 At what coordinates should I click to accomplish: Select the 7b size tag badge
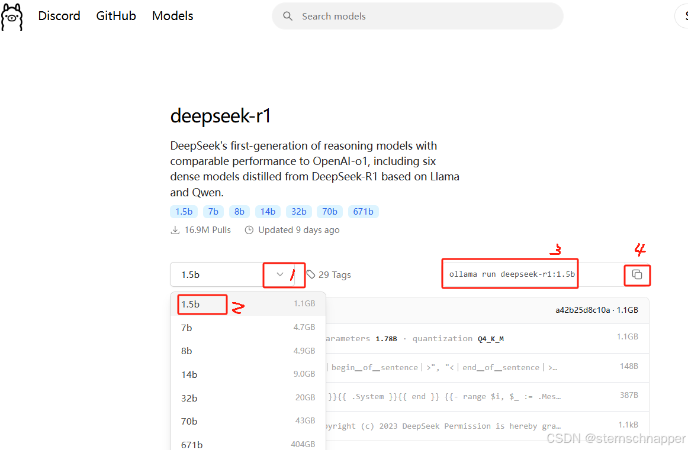(x=213, y=212)
